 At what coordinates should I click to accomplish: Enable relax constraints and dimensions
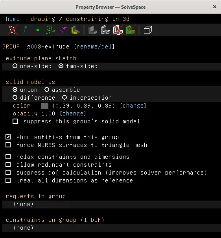point(8,157)
